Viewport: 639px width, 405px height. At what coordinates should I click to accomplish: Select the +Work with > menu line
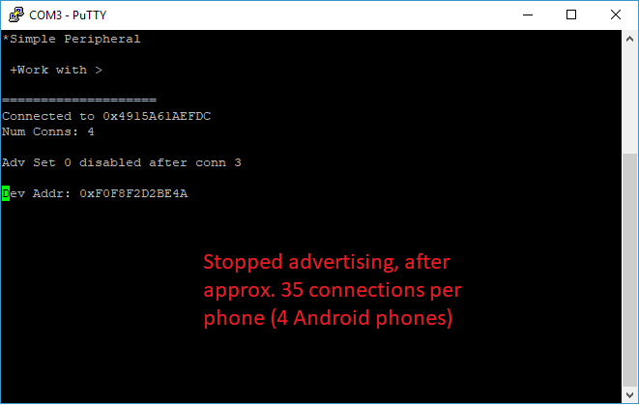pos(56,71)
